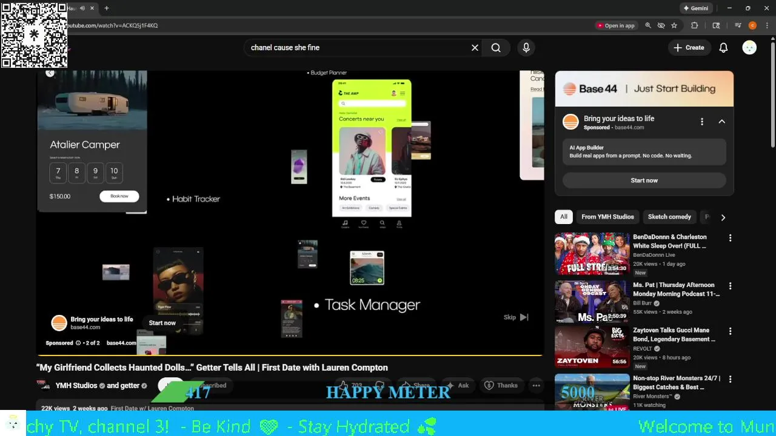Open menu for River Monsters video

click(730, 379)
